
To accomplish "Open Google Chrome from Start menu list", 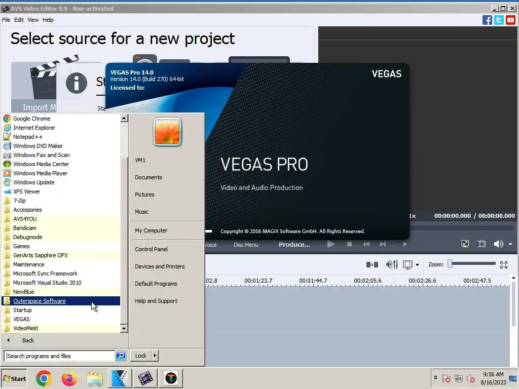I will (61, 119).
